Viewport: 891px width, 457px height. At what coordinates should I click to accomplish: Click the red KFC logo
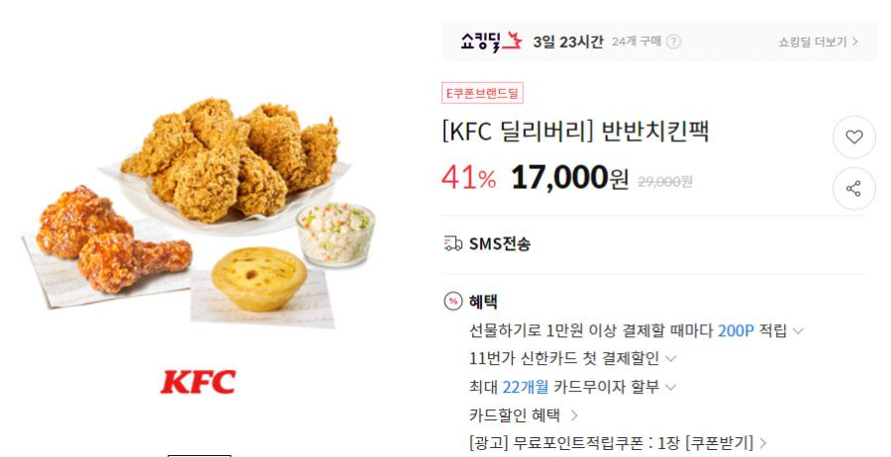[x=198, y=382]
